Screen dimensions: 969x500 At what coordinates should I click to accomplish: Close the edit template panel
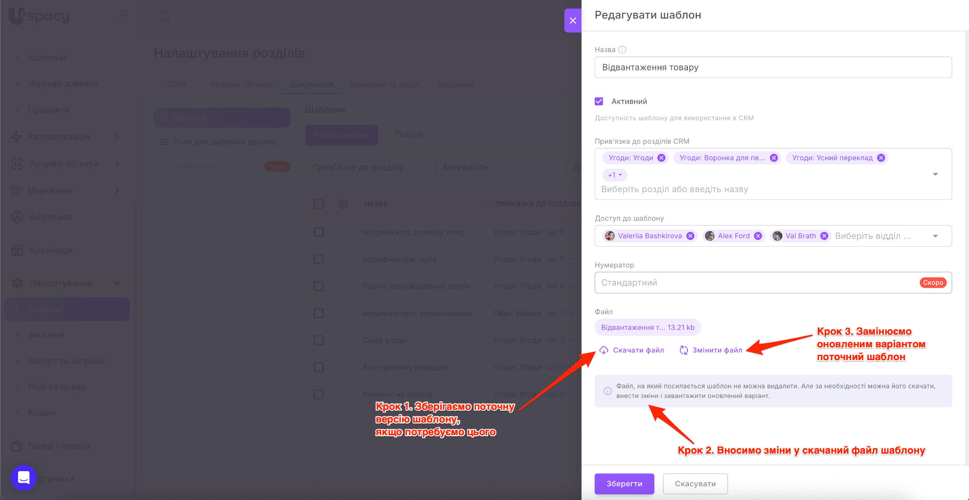pyautogui.click(x=573, y=20)
